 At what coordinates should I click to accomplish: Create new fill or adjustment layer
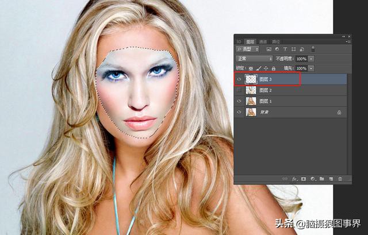(x=313, y=179)
